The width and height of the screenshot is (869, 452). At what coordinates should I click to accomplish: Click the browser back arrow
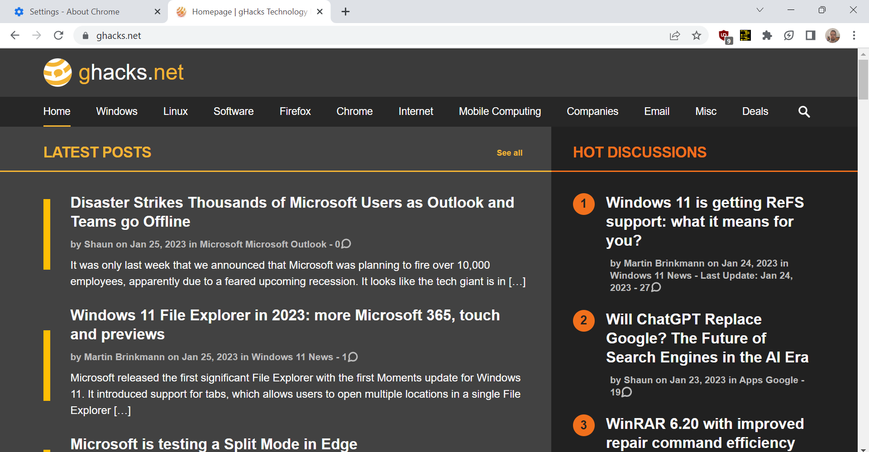pos(15,35)
